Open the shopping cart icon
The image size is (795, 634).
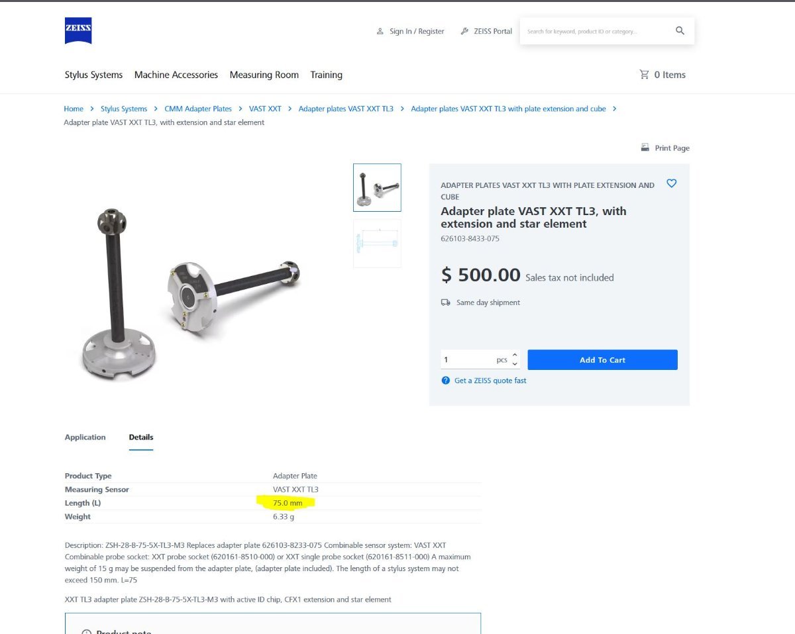pos(644,75)
